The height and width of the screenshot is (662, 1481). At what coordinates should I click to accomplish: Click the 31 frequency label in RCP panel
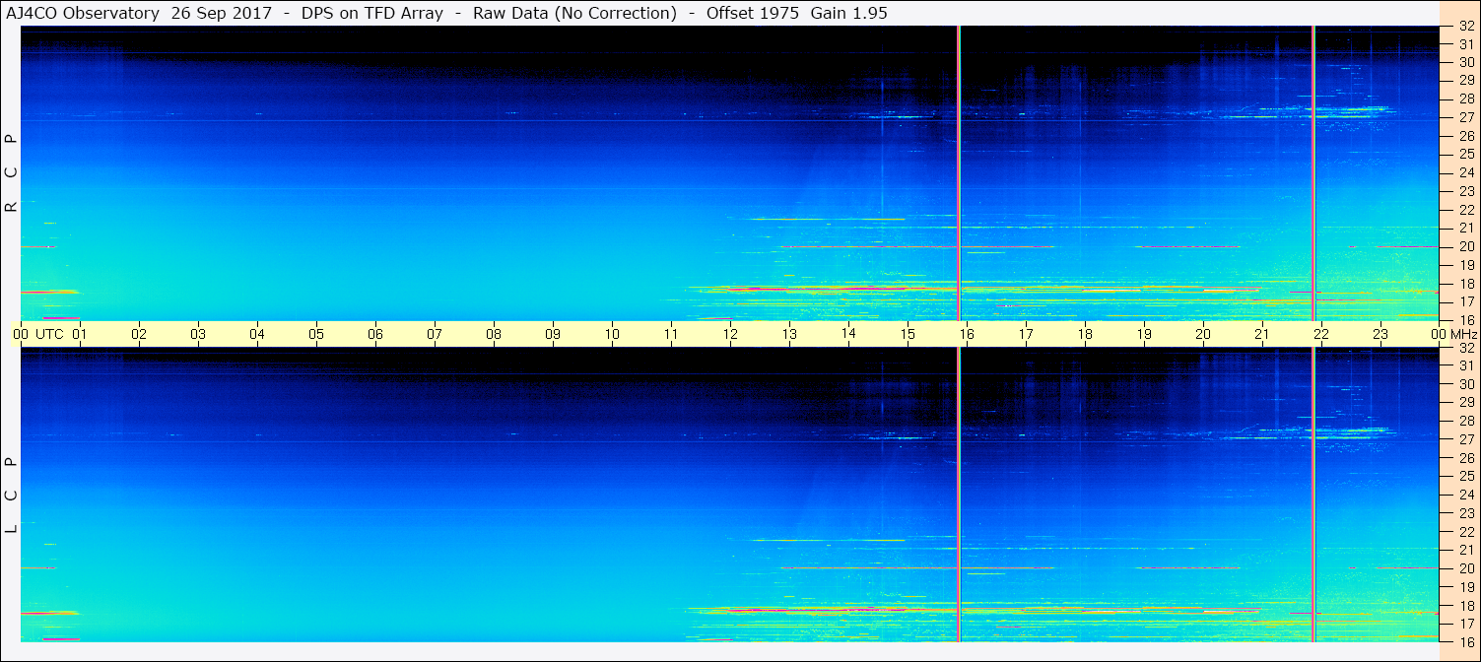click(x=1465, y=44)
